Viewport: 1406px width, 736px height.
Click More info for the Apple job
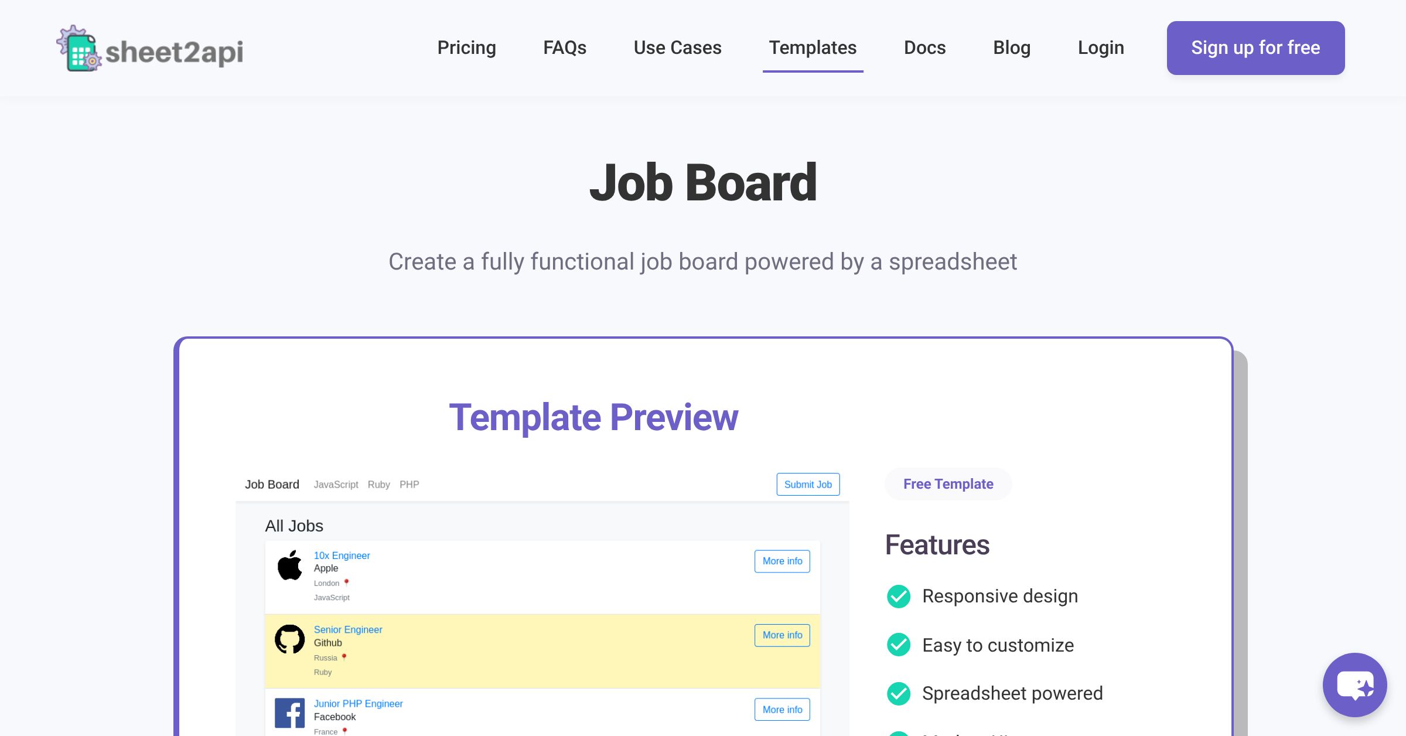[782, 561]
